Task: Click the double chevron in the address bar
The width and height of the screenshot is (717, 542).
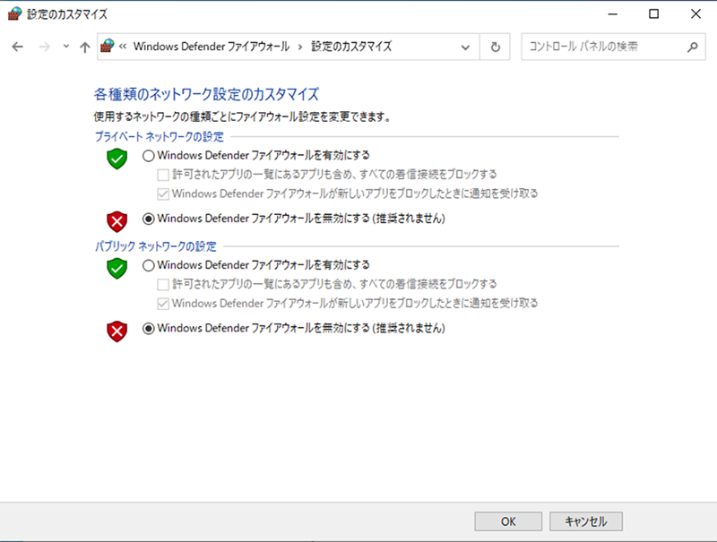Action: tap(123, 47)
